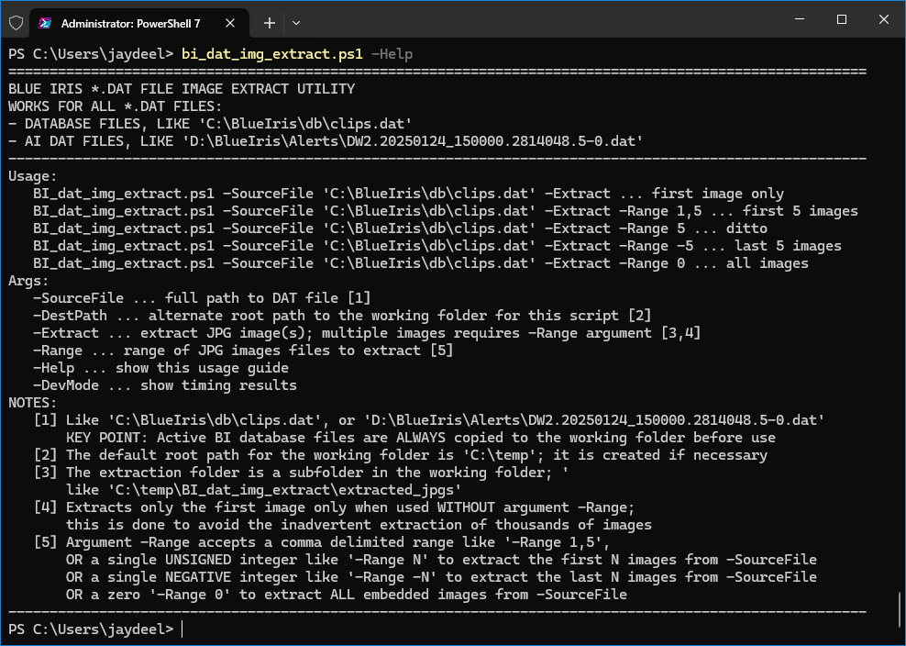Click the Usage: label
This screenshot has height=646, width=906.
click(33, 176)
